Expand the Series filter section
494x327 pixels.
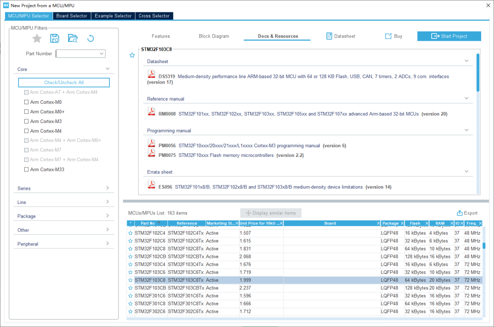(x=63, y=188)
